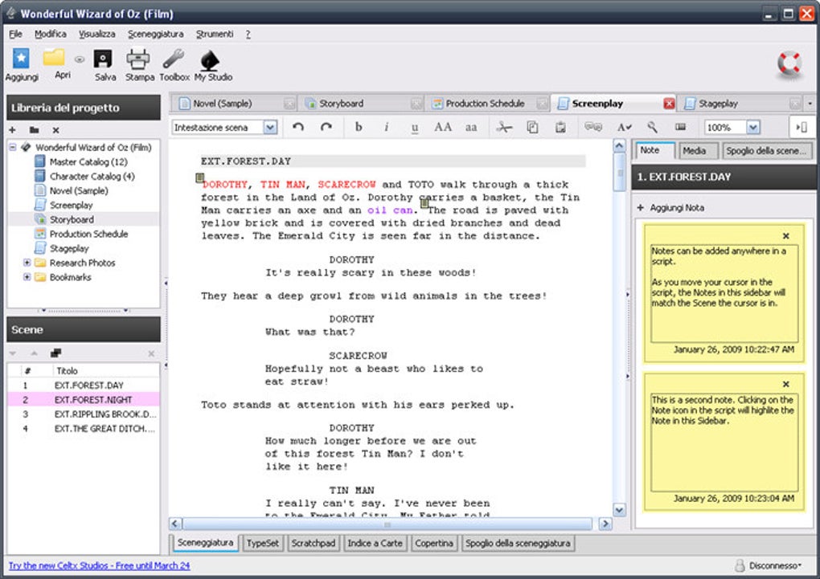820x579 pixels.
Task: Open the Sceneggiatura menu
Action: point(155,34)
